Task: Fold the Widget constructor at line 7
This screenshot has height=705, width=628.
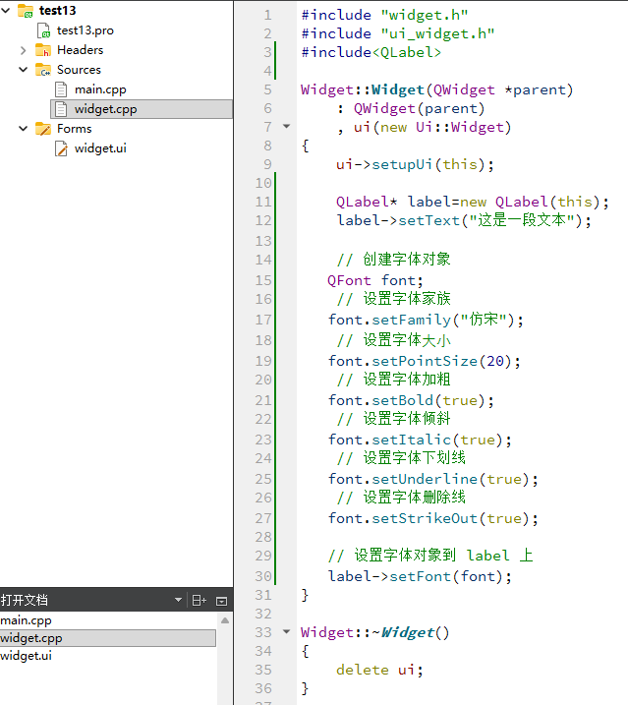Action: [286, 126]
